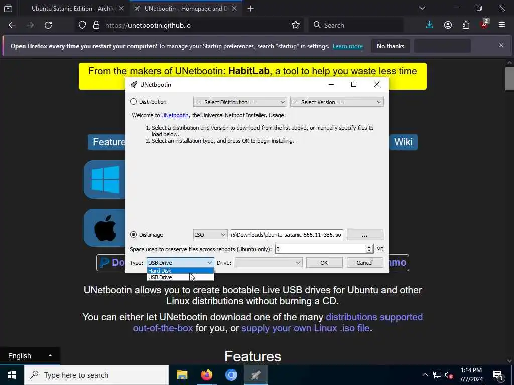514x385 pixels.
Task: Click the Firefox taskbar icon
Action: click(x=206, y=375)
